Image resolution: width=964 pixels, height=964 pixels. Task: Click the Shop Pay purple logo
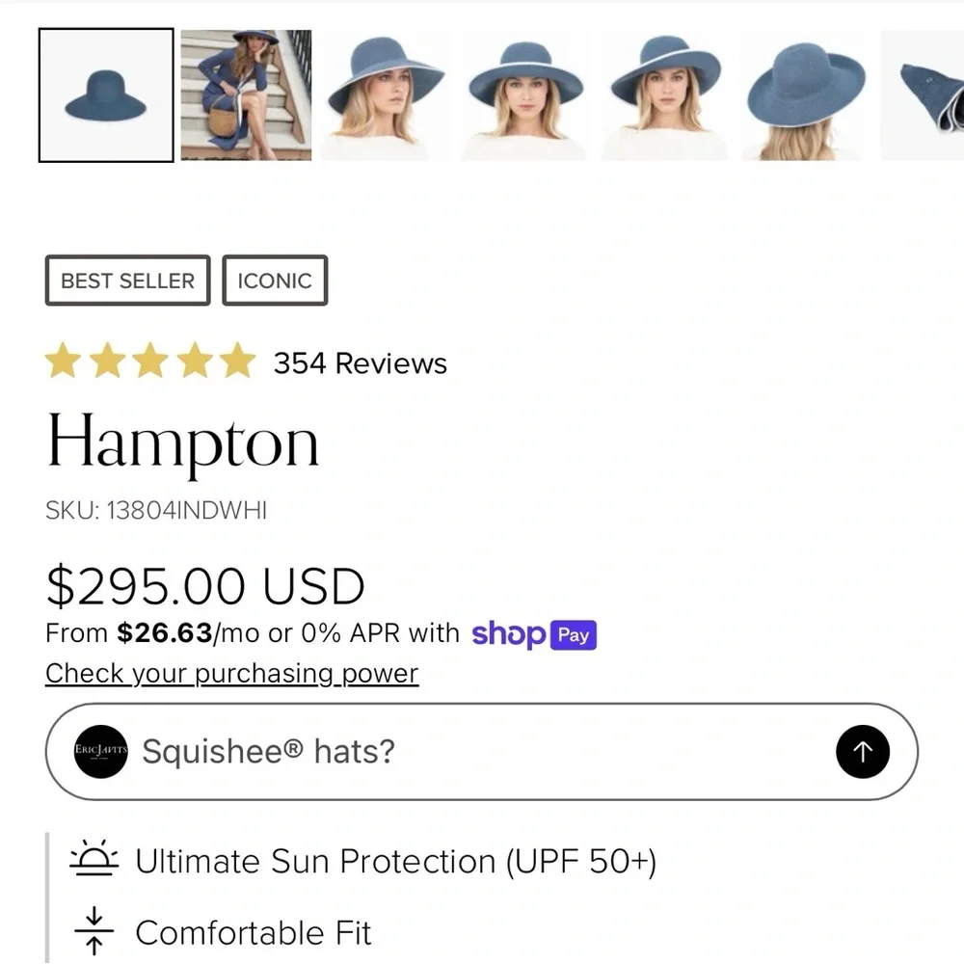point(534,634)
